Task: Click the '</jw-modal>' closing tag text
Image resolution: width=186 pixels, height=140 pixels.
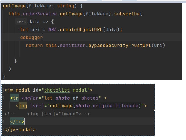Action: tap(20, 129)
